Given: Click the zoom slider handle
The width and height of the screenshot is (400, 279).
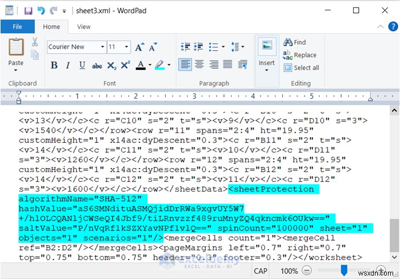Looking at the screenshot, I should [x=344, y=270].
